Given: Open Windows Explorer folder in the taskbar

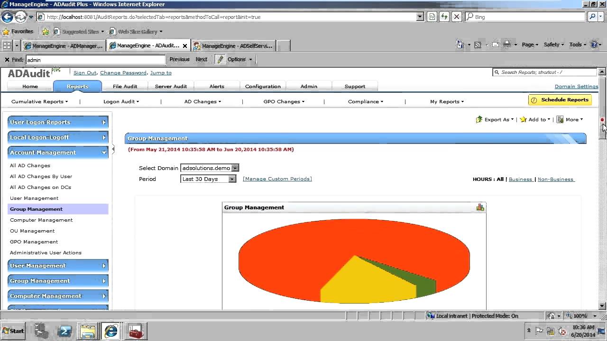Looking at the screenshot, I should [x=88, y=331].
